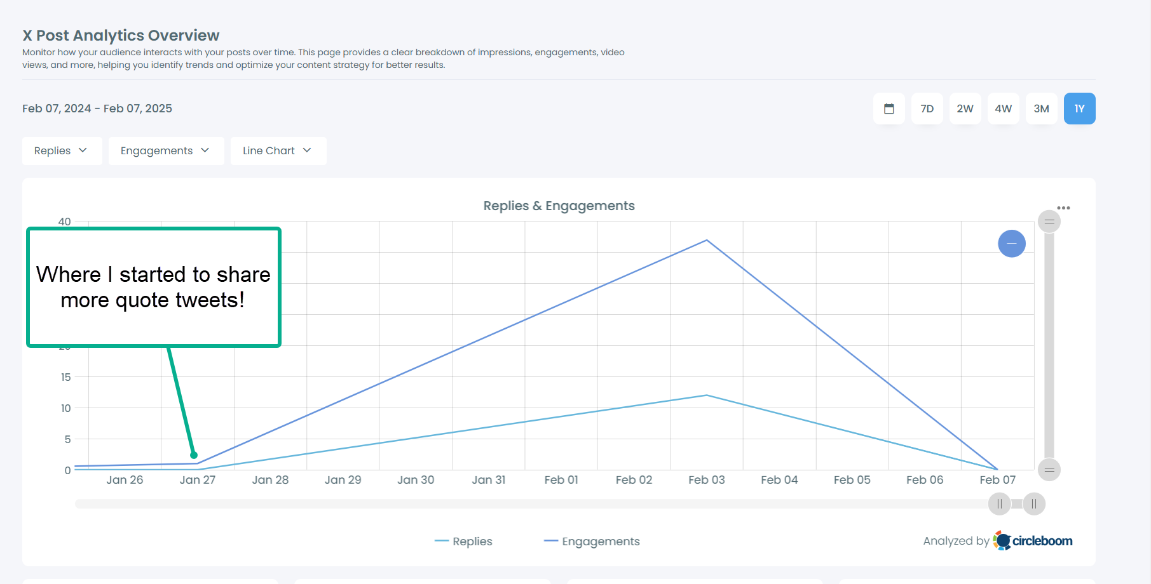Select right grip of horizontal range slider
The width and height of the screenshot is (1151, 584).
point(1034,504)
